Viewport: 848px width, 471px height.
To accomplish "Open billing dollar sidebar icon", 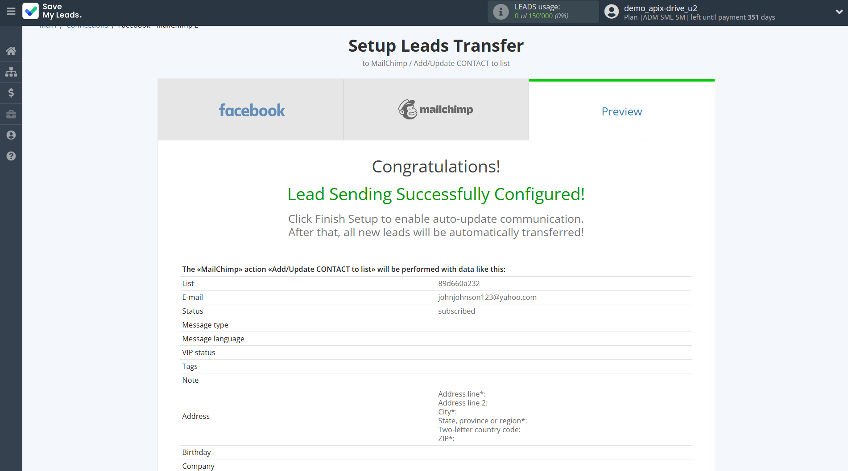I will (11, 93).
